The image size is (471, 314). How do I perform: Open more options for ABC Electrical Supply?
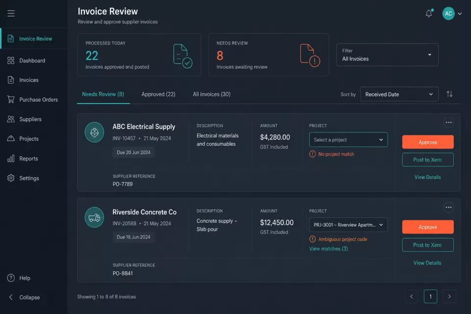[x=448, y=122]
